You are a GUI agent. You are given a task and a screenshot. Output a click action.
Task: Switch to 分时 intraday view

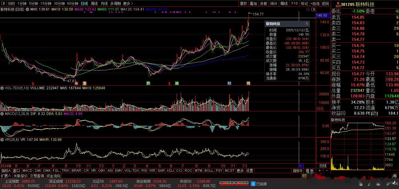[11, 3]
